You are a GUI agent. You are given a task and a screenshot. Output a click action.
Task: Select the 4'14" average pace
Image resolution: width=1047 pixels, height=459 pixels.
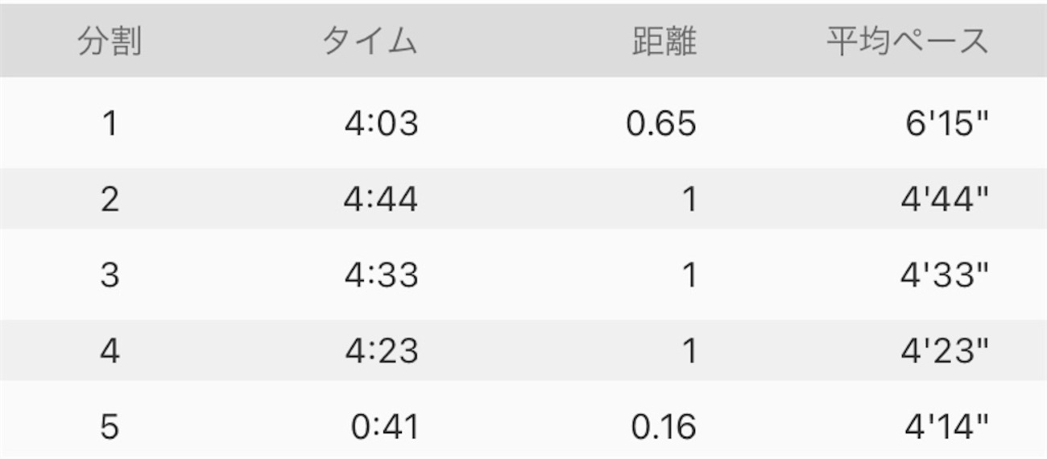(x=946, y=427)
